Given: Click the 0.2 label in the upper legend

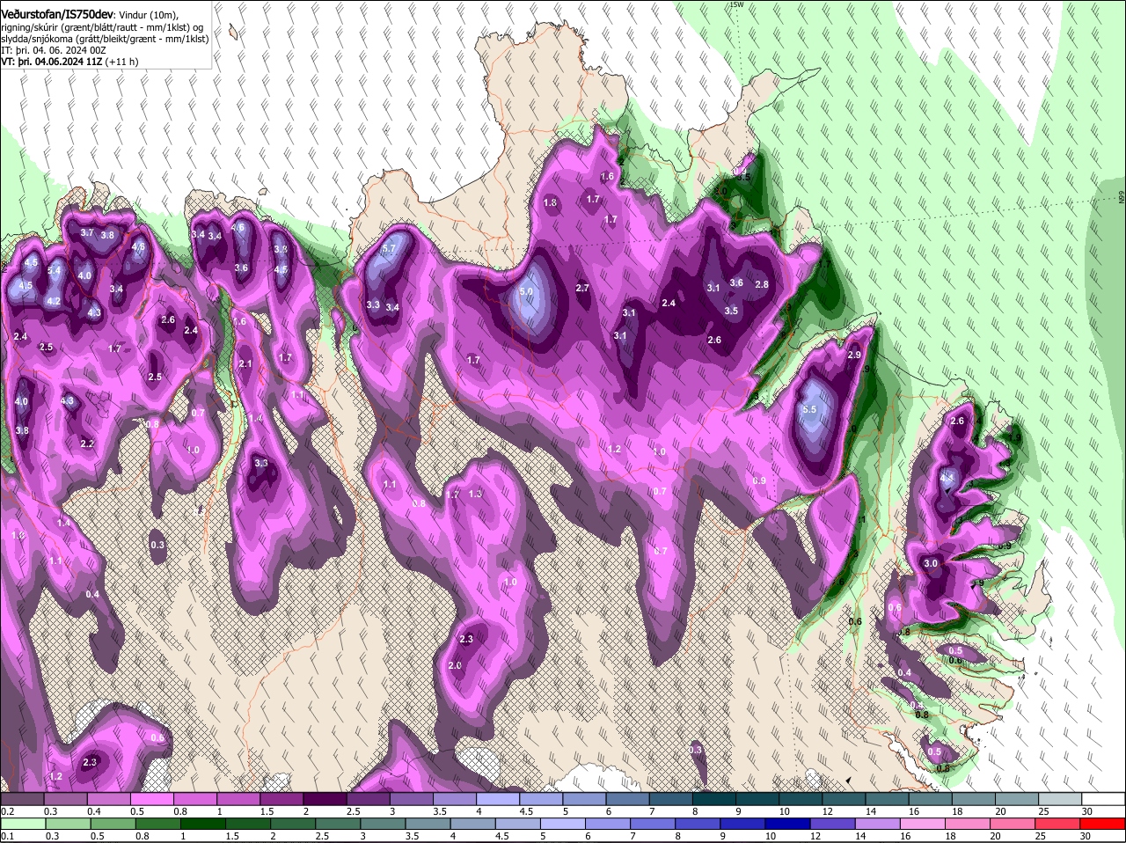Looking at the screenshot, I should tap(8, 811).
